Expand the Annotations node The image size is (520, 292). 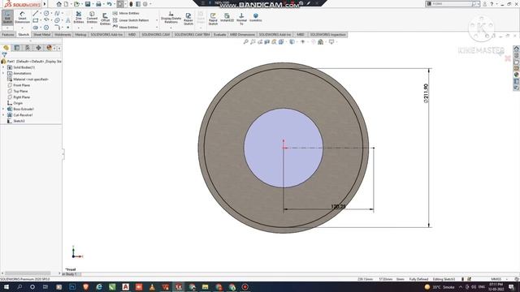[3, 73]
